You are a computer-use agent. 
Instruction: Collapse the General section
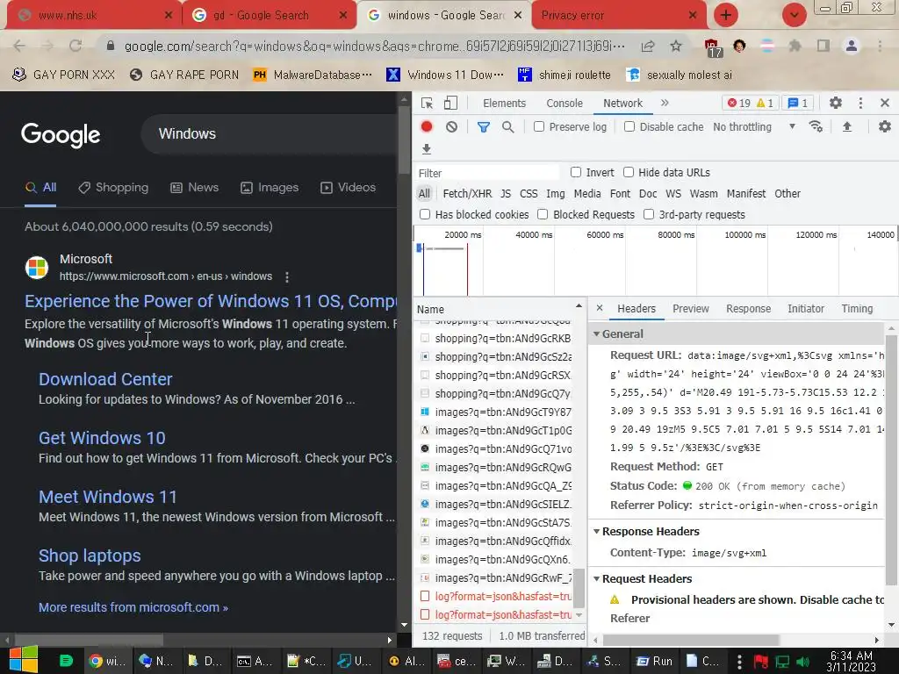pyautogui.click(x=596, y=333)
